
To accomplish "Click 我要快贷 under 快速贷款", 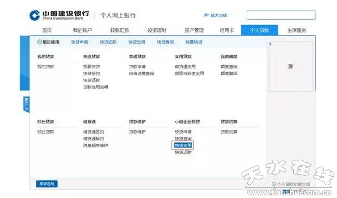I will (91, 67).
